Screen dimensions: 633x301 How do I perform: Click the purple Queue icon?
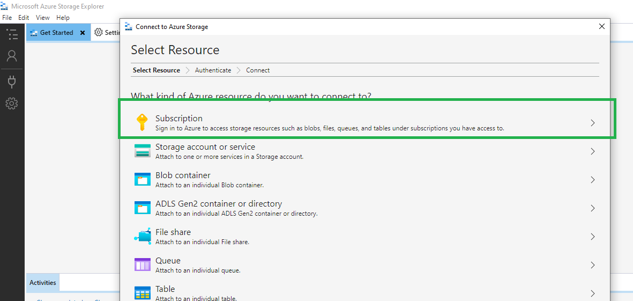click(x=142, y=265)
